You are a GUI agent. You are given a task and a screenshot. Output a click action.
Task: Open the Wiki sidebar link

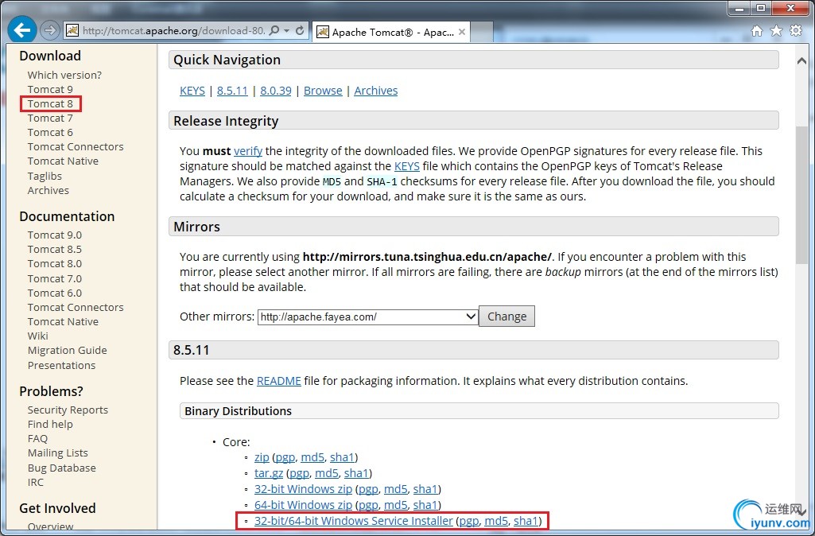coord(38,336)
